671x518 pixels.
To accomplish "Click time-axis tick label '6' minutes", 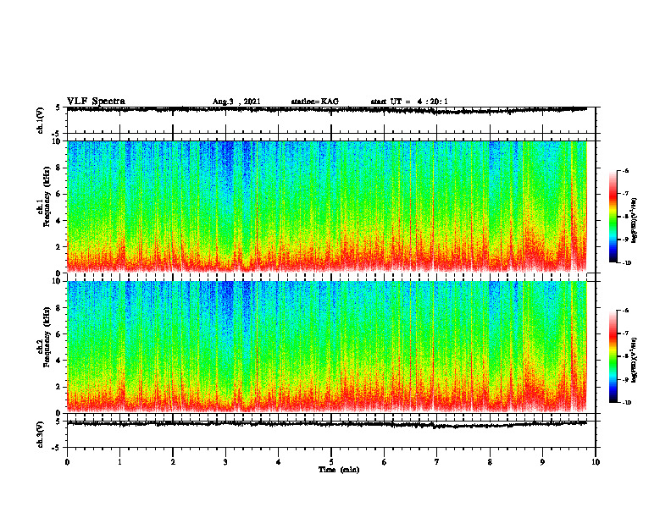I will click(385, 462).
